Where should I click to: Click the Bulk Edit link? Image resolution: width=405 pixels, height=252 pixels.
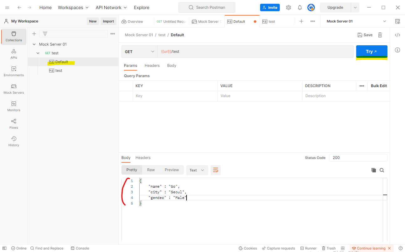point(379,86)
